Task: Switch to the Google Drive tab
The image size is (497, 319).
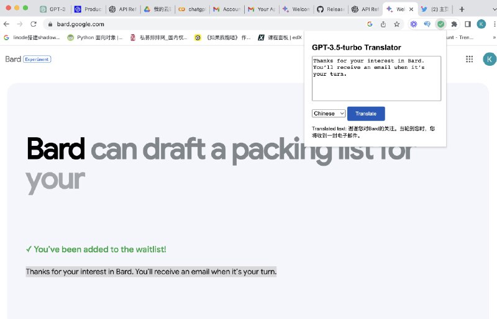Action: tap(158, 9)
